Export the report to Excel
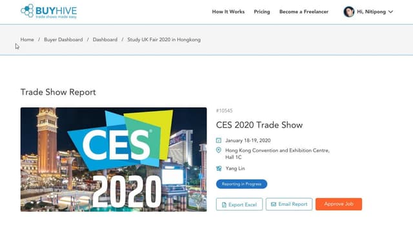This screenshot has width=413, height=238. [x=239, y=204]
